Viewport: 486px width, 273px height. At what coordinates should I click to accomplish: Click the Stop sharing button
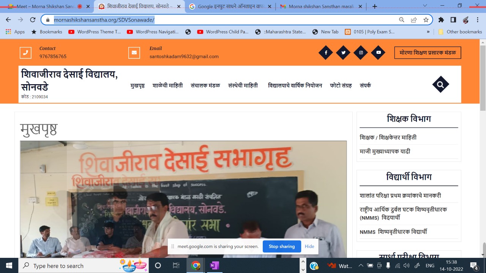pyautogui.click(x=282, y=246)
